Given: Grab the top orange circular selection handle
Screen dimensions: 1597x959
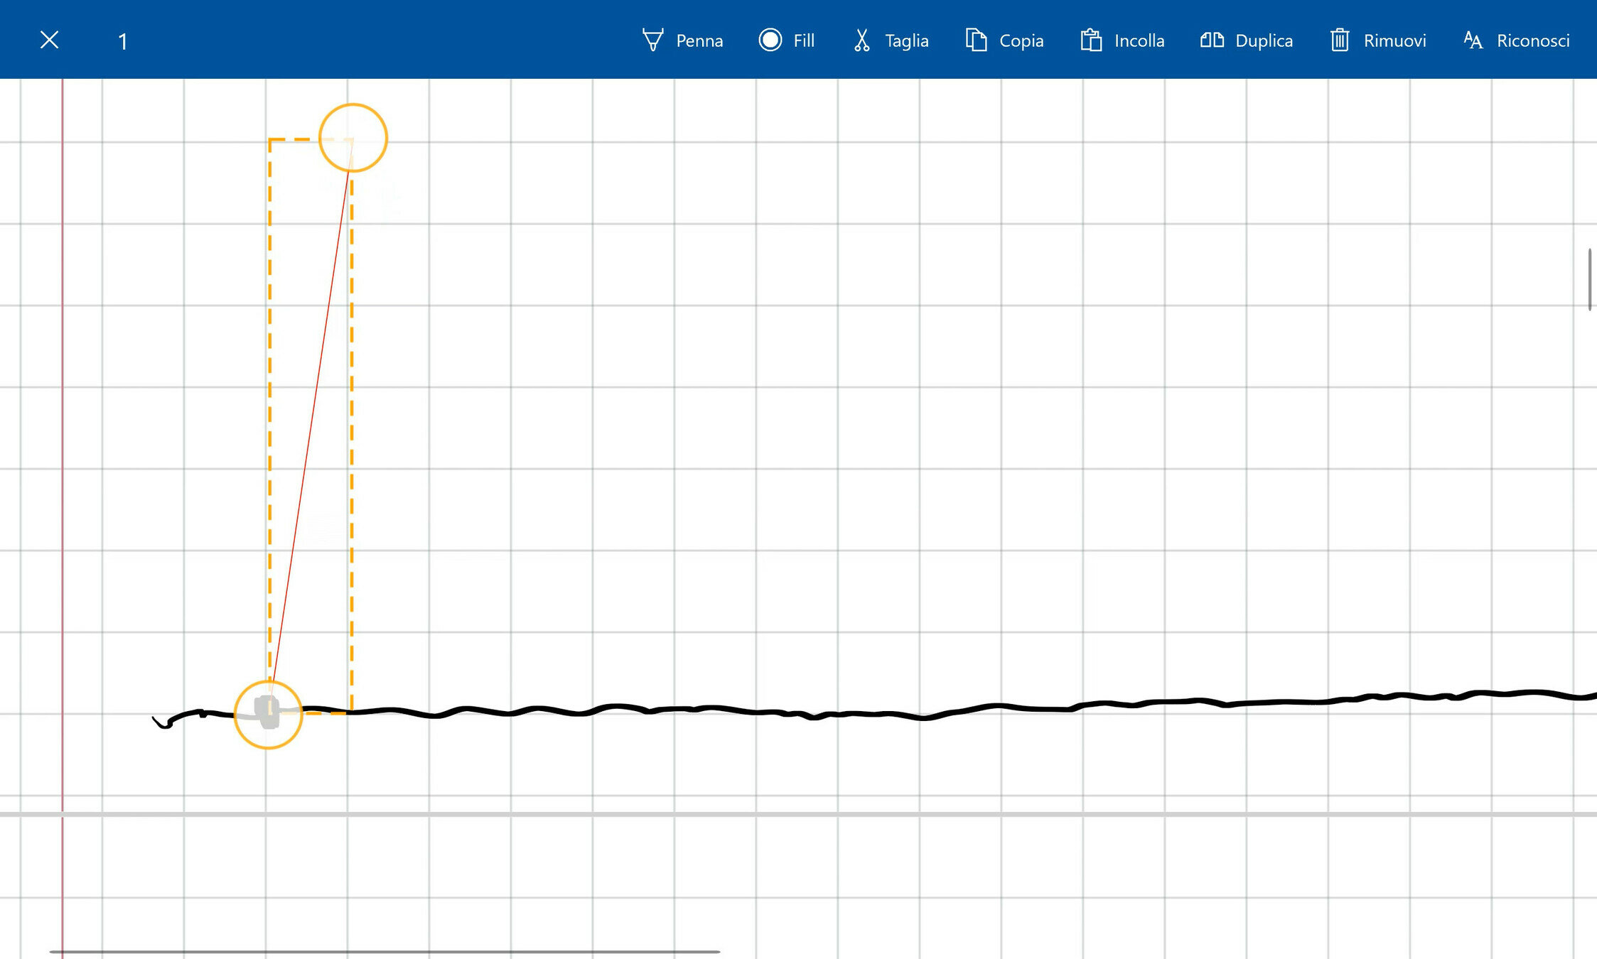Looking at the screenshot, I should [353, 138].
